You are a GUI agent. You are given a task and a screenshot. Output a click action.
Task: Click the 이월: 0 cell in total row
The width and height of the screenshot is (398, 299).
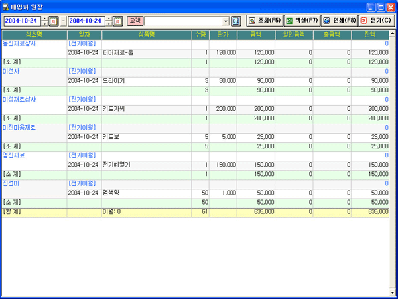[111, 211]
